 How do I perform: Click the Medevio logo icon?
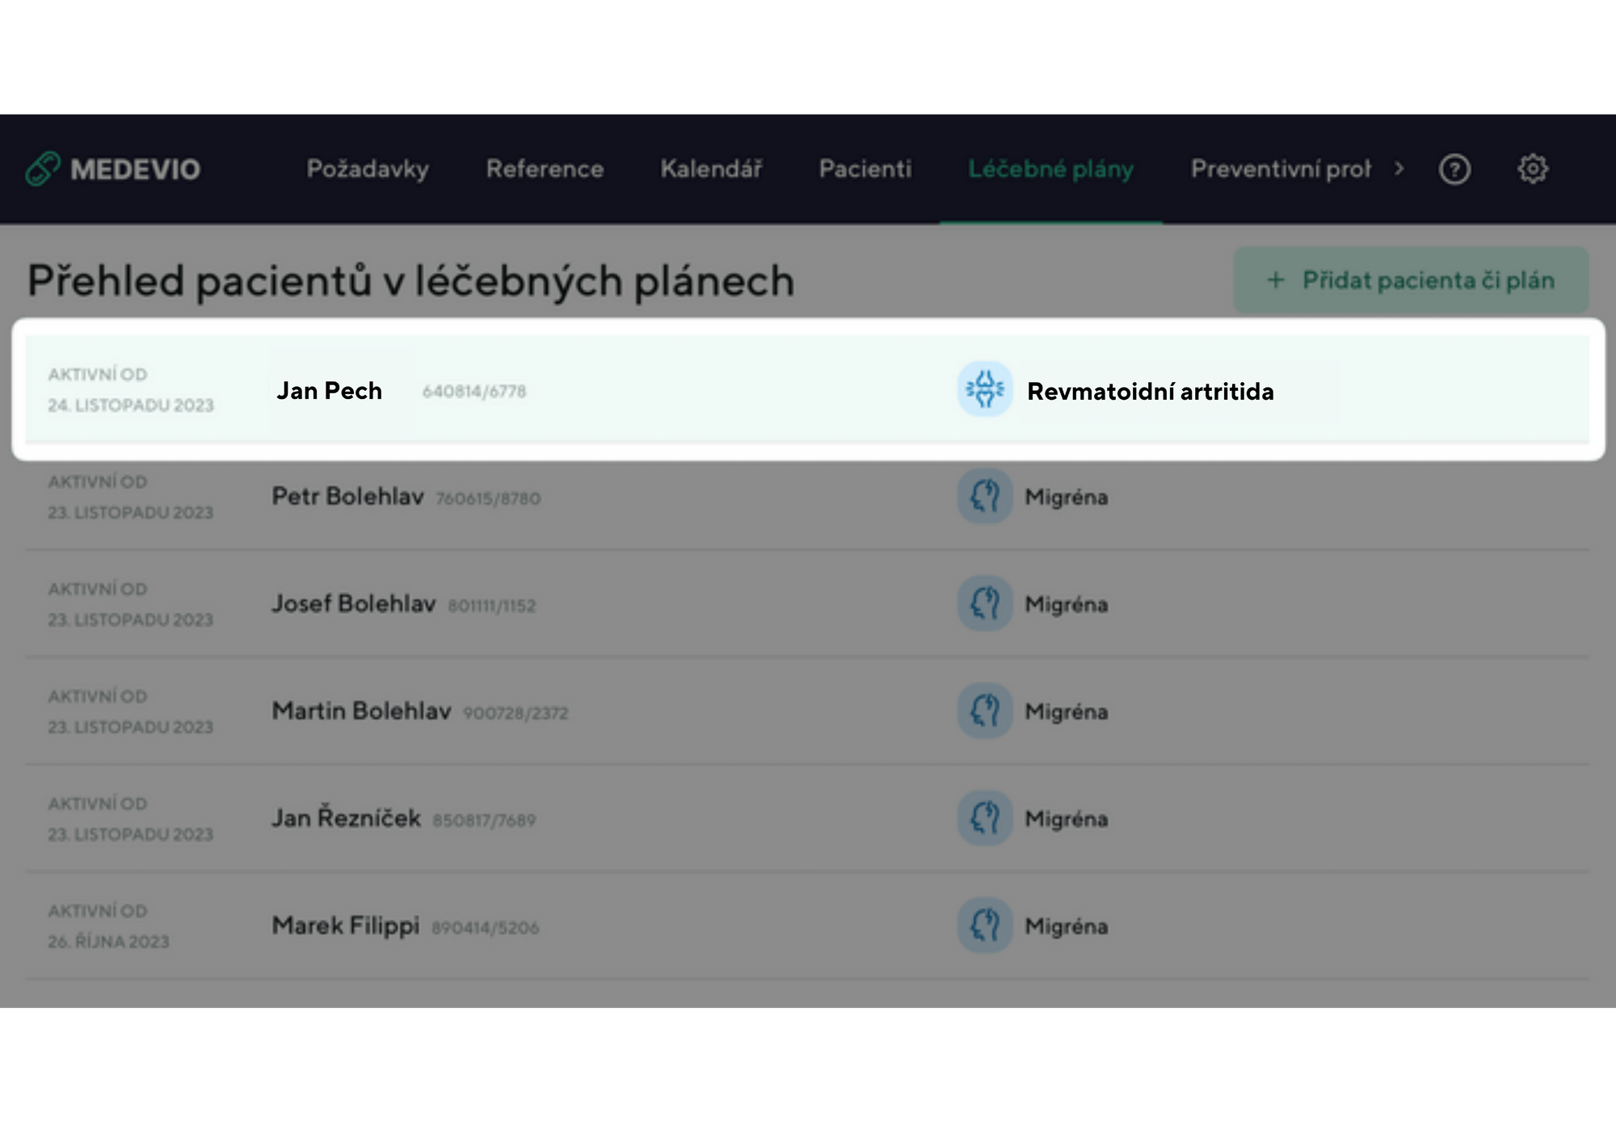click(43, 169)
